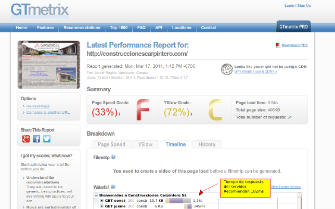The height and width of the screenshot is (209, 335).
Task: Click the red F grade letter
Action: click(143, 109)
